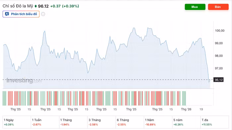Select the 5 năm timeframe tab

[x=186, y=122]
